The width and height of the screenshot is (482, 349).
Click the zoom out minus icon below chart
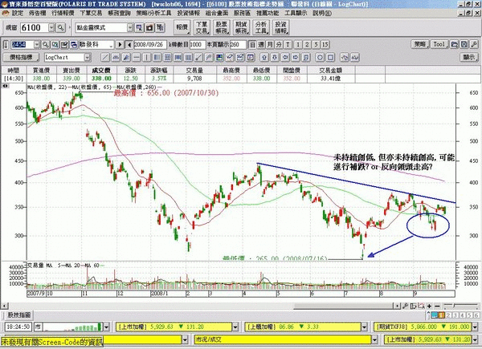coord(437,306)
